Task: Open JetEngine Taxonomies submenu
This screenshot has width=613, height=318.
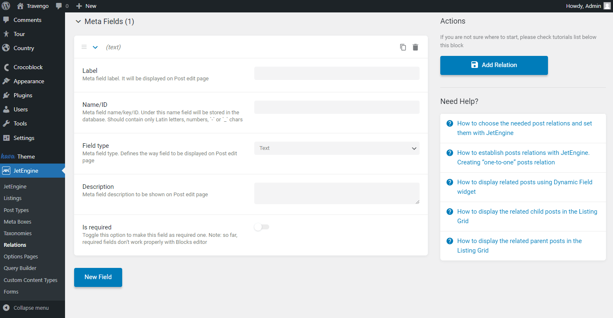Action: tap(18, 233)
